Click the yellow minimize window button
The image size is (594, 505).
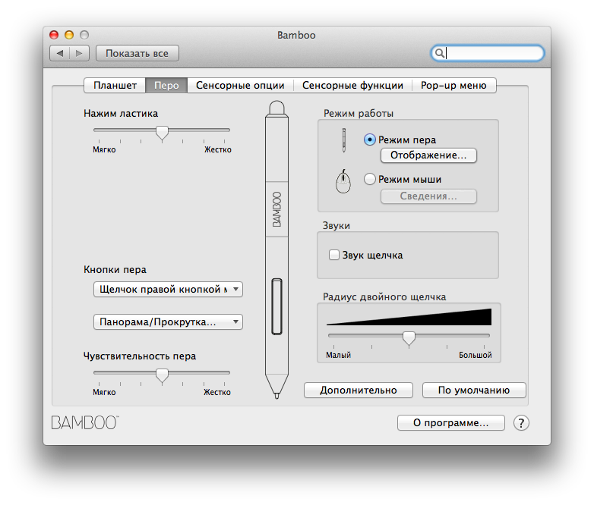[x=69, y=35]
